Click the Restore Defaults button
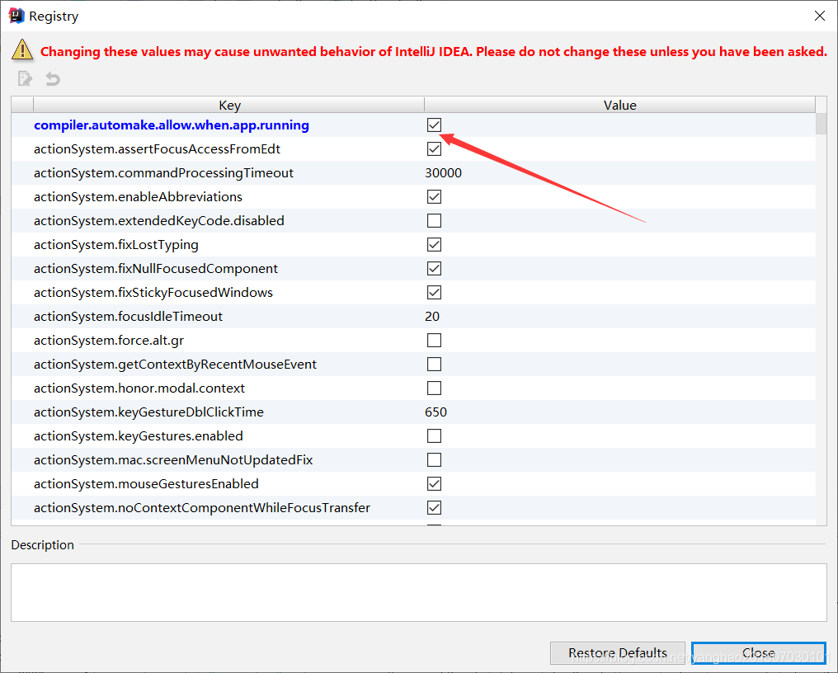This screenshot has height=673, width=838. click(617, 652)
